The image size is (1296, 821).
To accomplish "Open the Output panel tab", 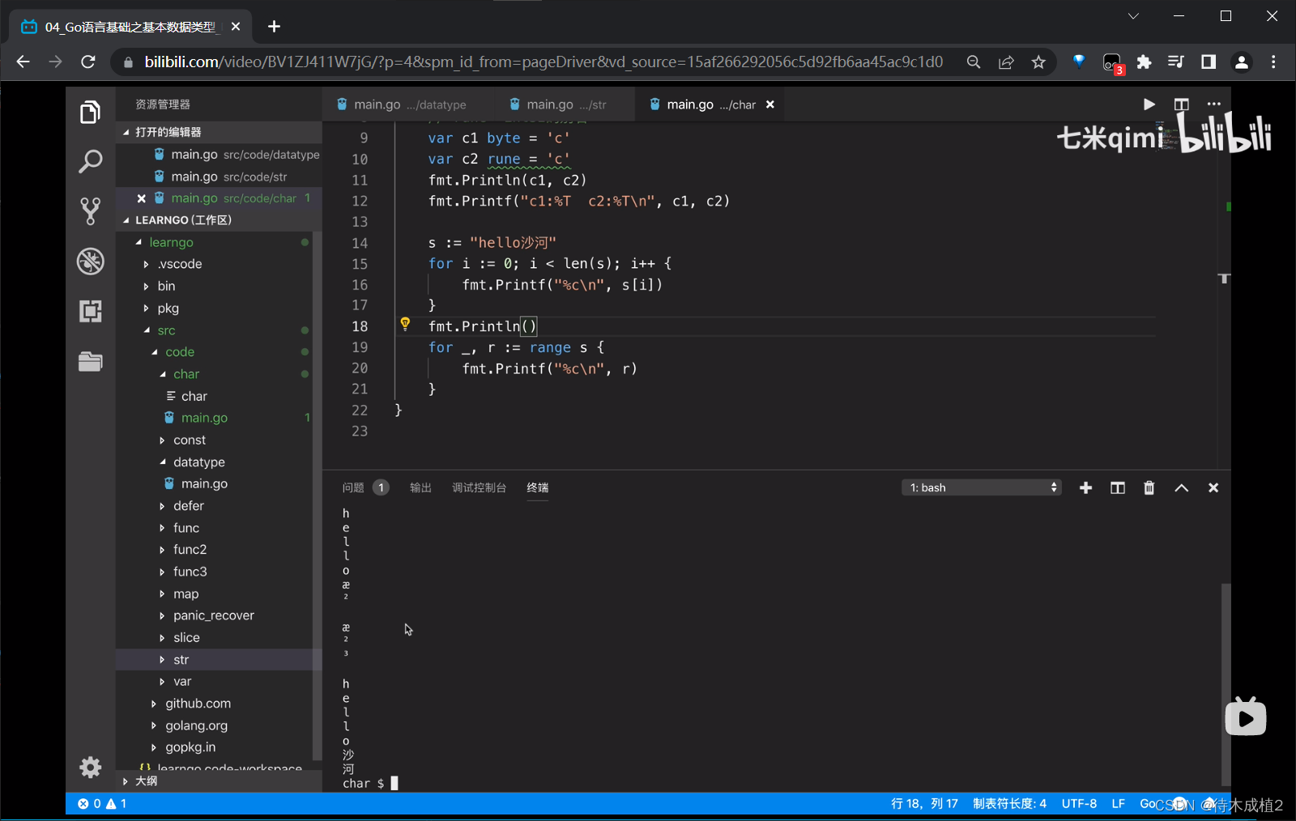I will point(420,487).
